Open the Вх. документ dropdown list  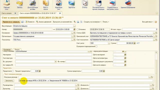point(55,61)
